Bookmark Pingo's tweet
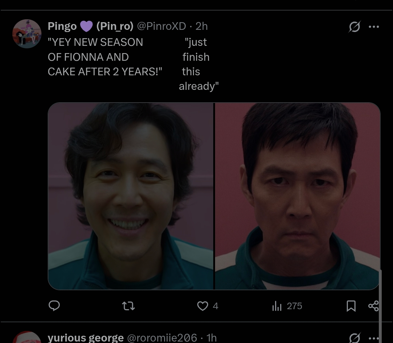This screenshot has height=343, width=393. tap(351, 306)
